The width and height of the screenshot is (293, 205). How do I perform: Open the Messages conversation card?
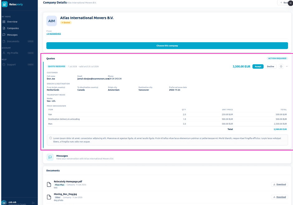[167, 157]
